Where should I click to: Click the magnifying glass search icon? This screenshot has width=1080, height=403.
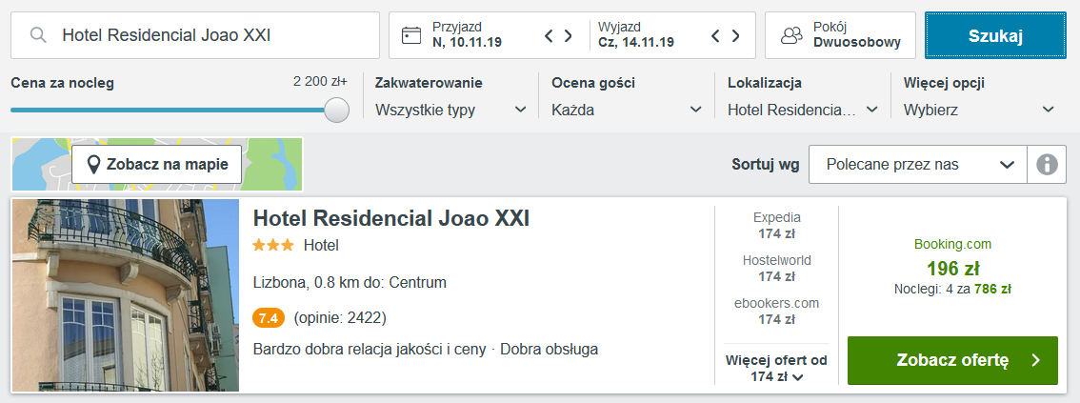pyautogui.click(x=38, y=35)
